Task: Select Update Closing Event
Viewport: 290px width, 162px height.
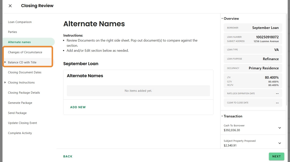Action: point(23,123)
